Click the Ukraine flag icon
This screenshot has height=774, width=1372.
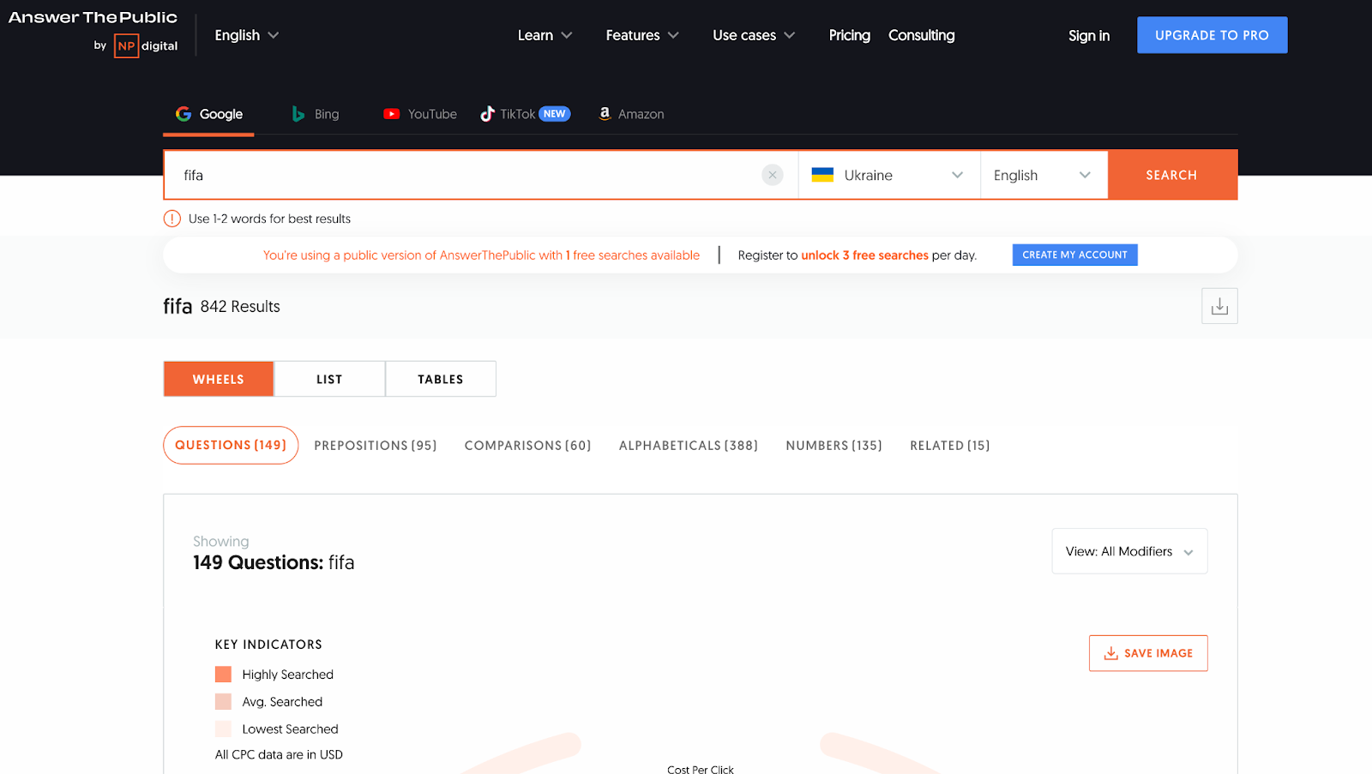[822, 175]
